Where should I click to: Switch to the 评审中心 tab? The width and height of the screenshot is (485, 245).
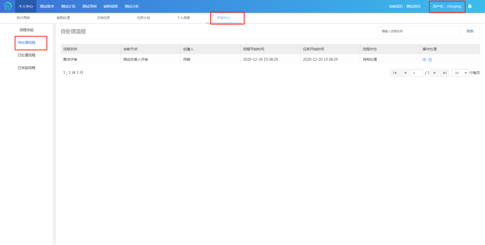click(x=223, y=18)
